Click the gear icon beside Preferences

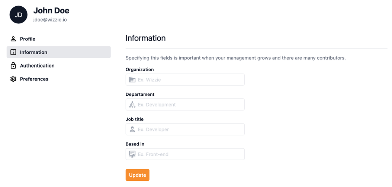pos(13,79)
